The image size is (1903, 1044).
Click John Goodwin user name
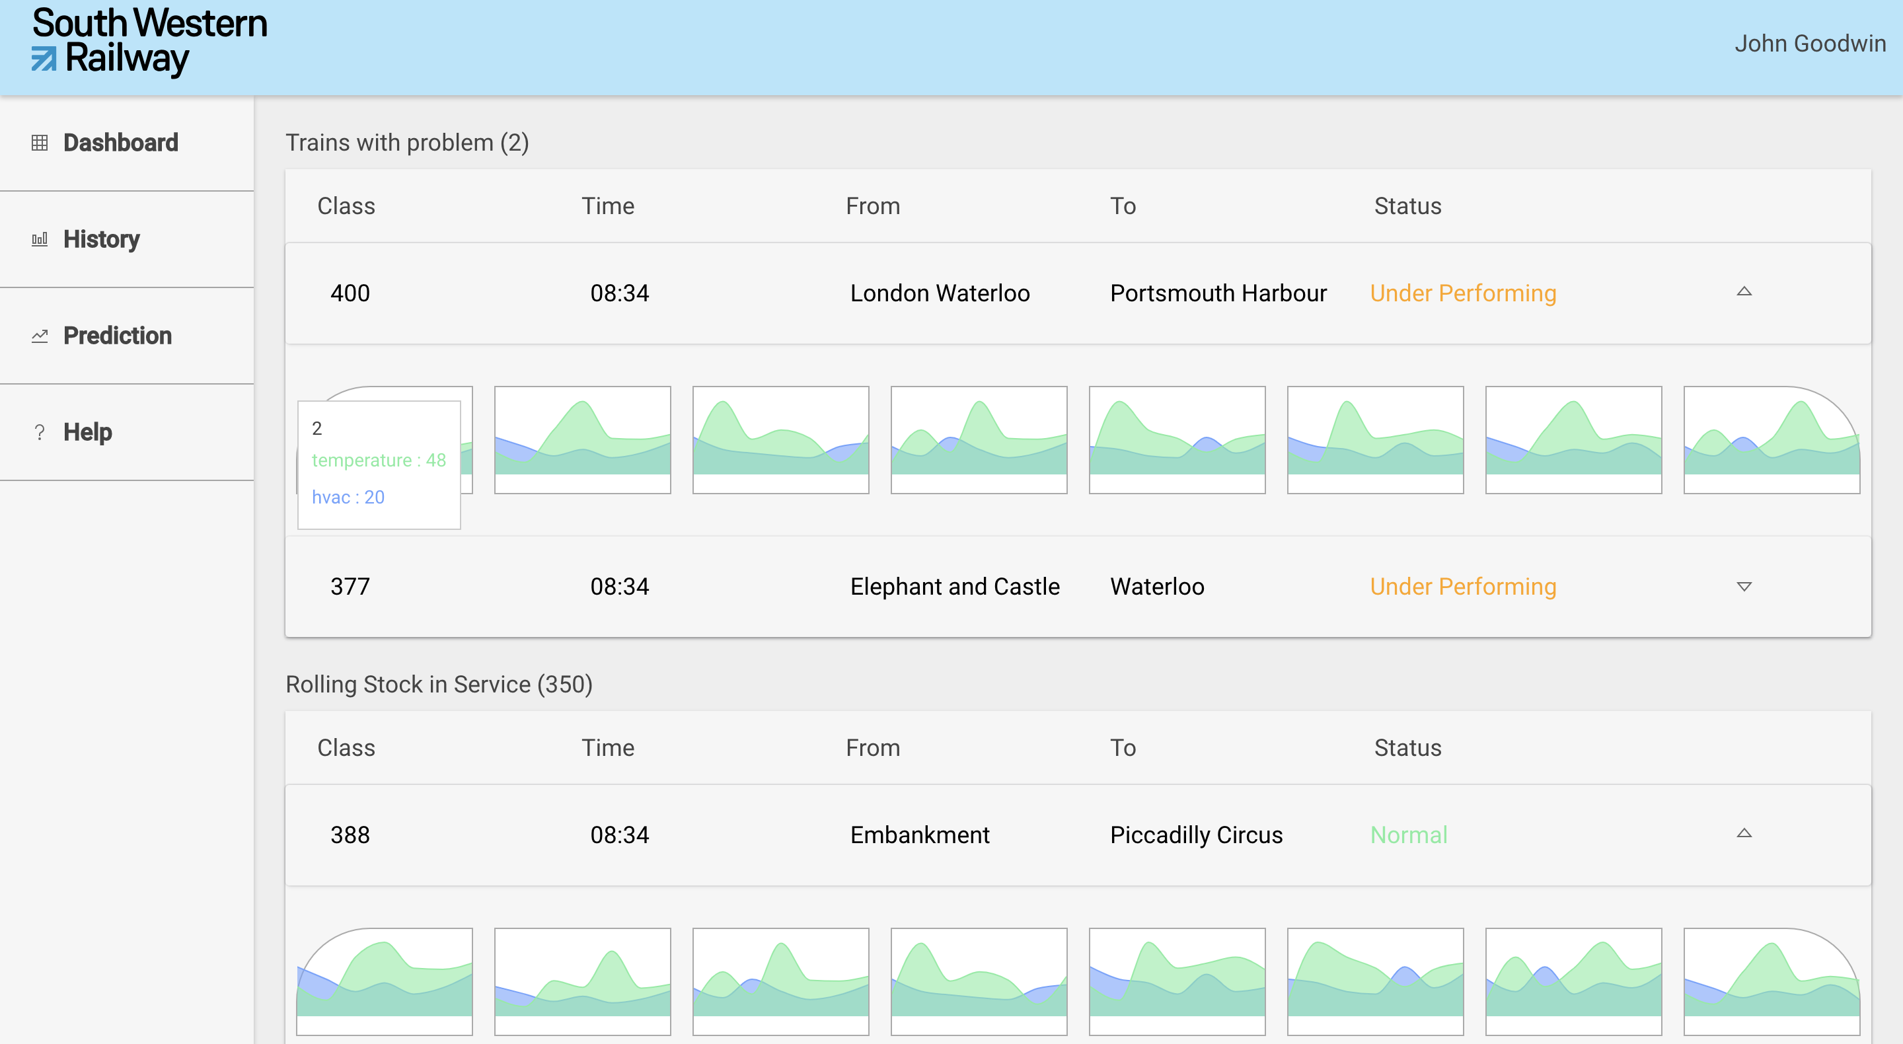(x=1809, y=44)
